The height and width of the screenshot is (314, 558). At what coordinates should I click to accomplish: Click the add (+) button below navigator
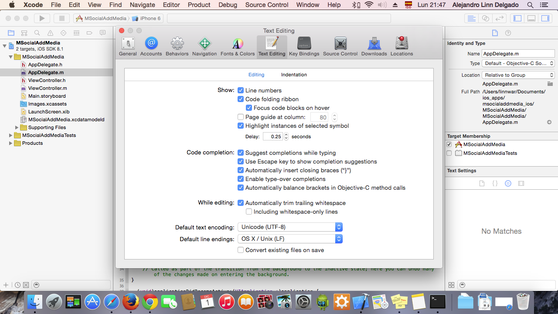[x=6, y=285]
